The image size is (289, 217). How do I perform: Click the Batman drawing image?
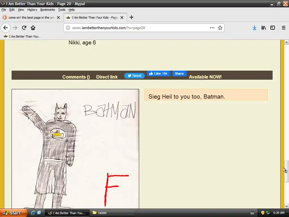pos(75,149)
